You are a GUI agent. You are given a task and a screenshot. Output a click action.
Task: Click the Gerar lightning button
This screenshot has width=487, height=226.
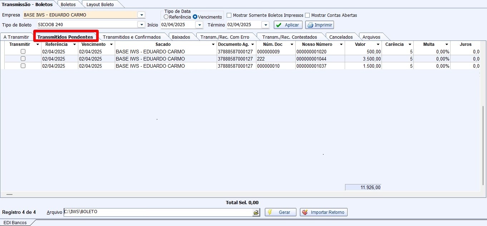pyautogui.click(x=280, y=212)
